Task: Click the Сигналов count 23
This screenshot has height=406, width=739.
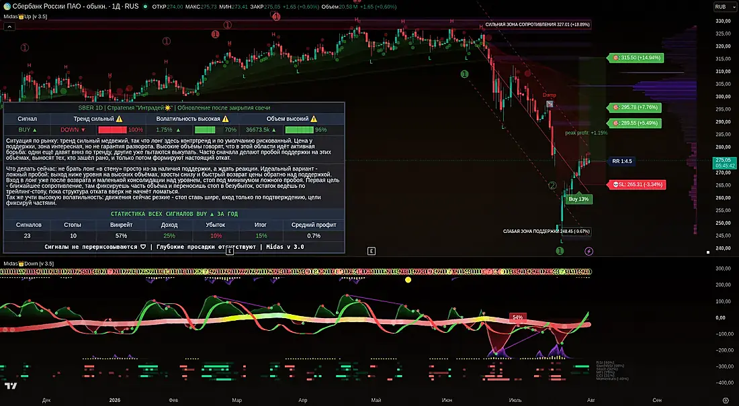Action: click(28, 236)
